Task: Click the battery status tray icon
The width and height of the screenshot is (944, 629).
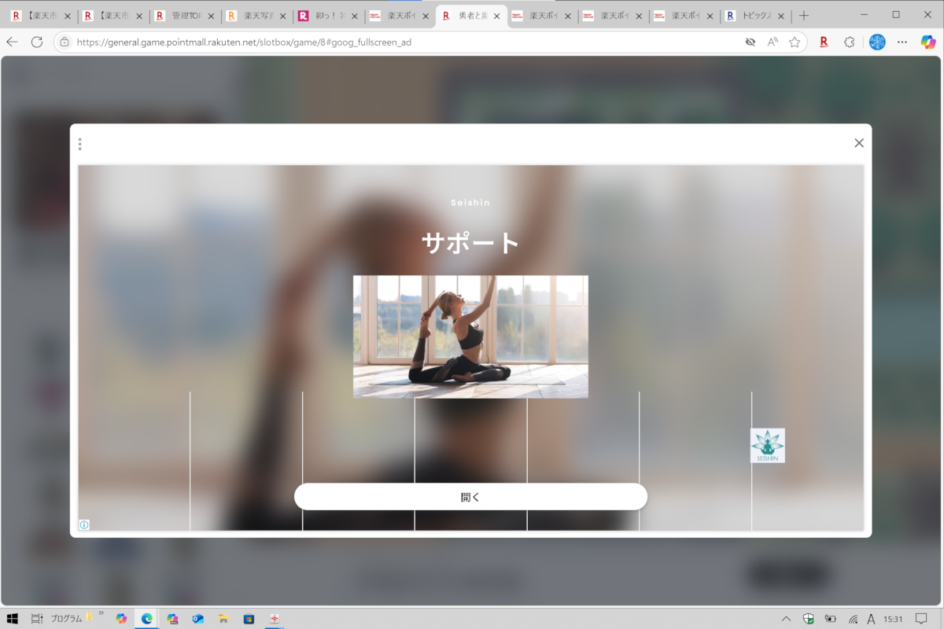Action: [831, 619]
